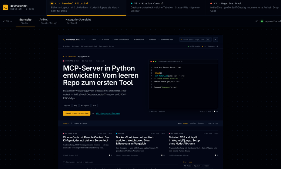Open the homelab nav link

click(x=151, y=40)
